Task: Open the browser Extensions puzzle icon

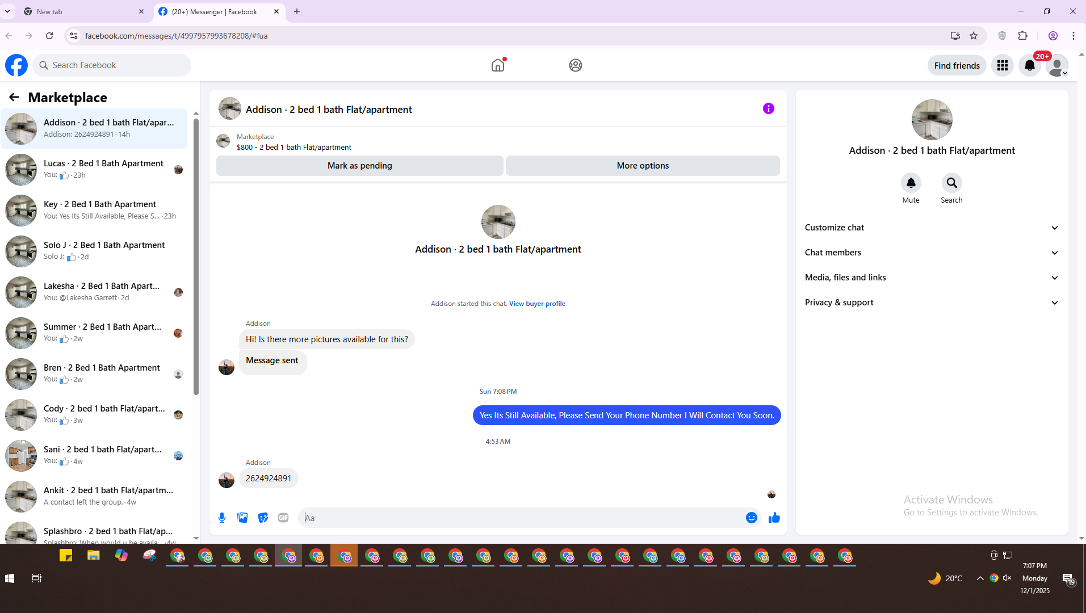Action: 1022,36
